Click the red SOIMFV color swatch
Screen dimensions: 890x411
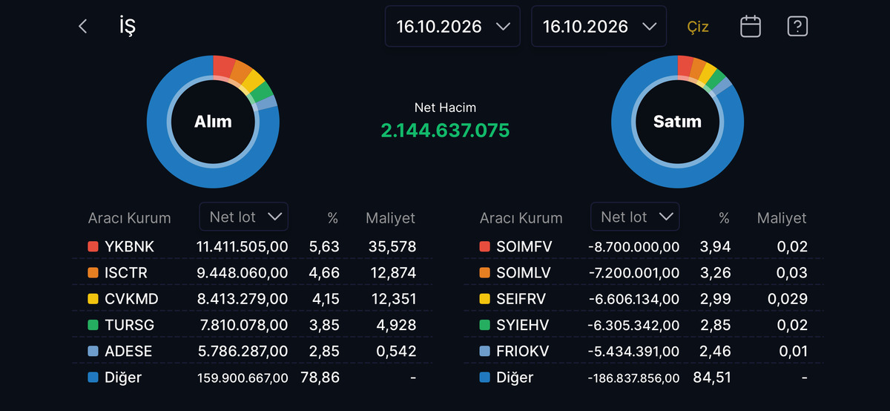click(484, 246)
